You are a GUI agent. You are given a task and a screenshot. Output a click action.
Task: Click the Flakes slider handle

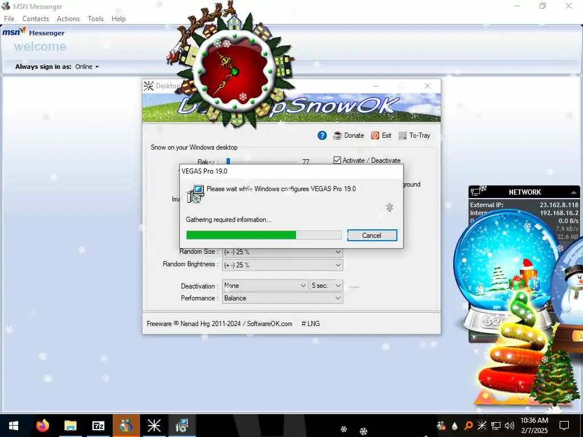point(228,161)
